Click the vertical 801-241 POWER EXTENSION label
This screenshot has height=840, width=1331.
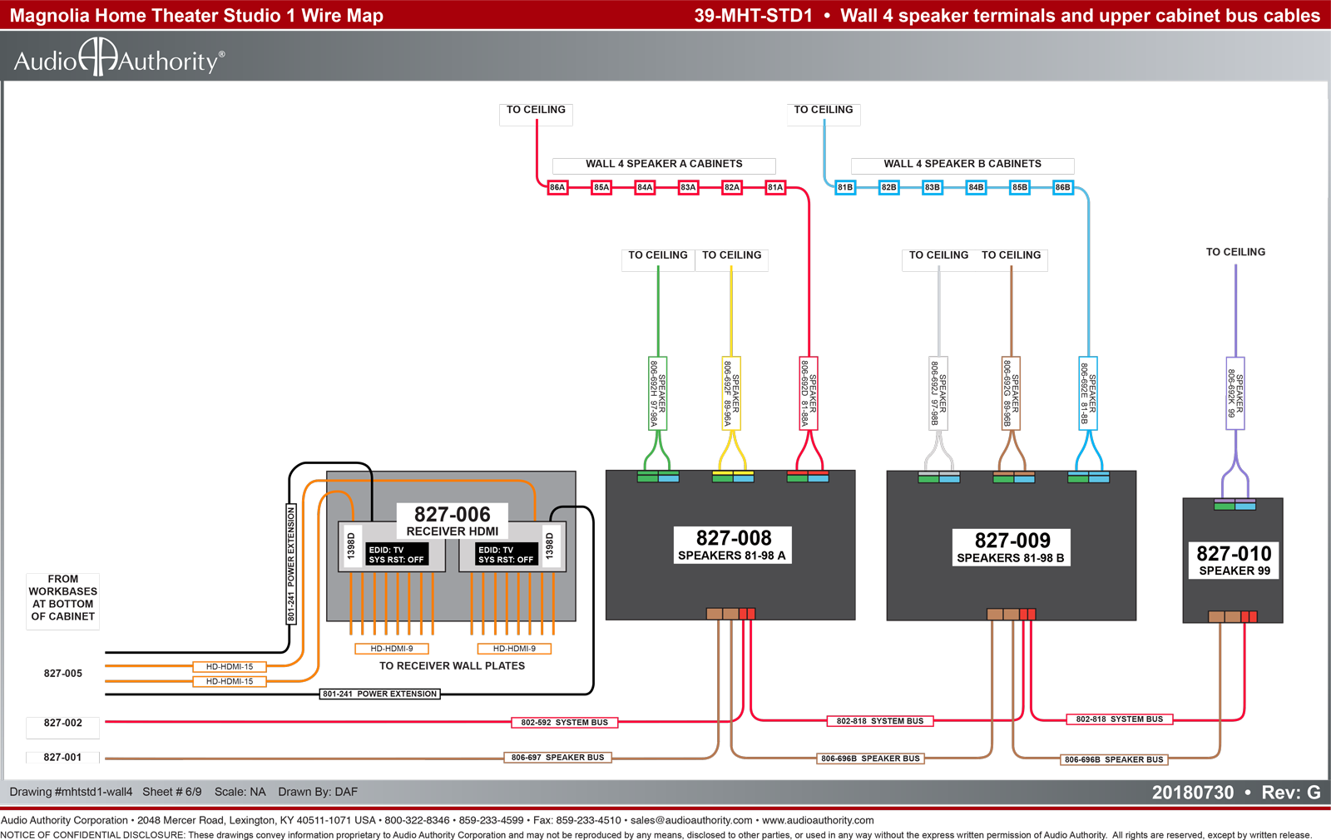point(291,564)
